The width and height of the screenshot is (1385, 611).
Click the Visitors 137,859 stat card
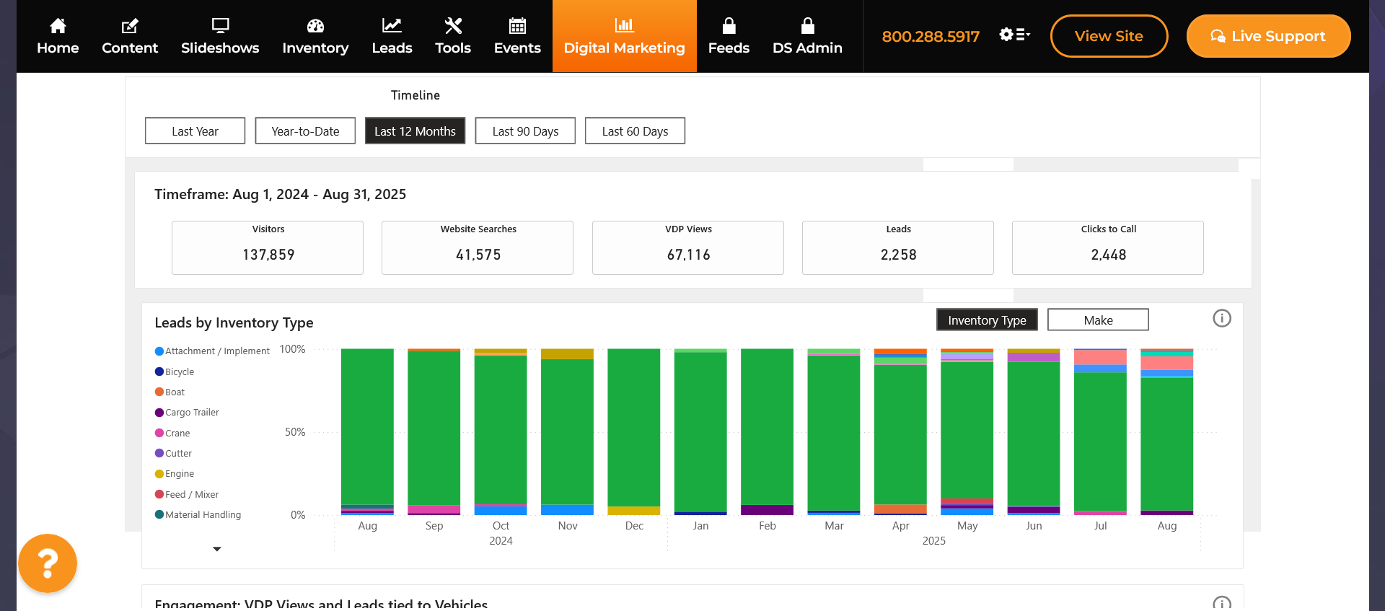(x=268, y=247)
